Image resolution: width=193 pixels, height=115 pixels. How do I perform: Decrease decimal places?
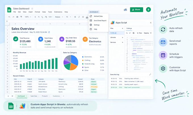click(42, 17)
